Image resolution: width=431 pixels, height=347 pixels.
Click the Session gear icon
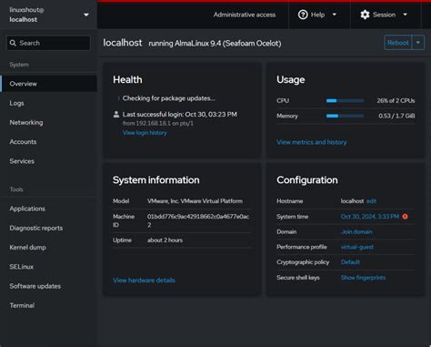pos(365,15)
